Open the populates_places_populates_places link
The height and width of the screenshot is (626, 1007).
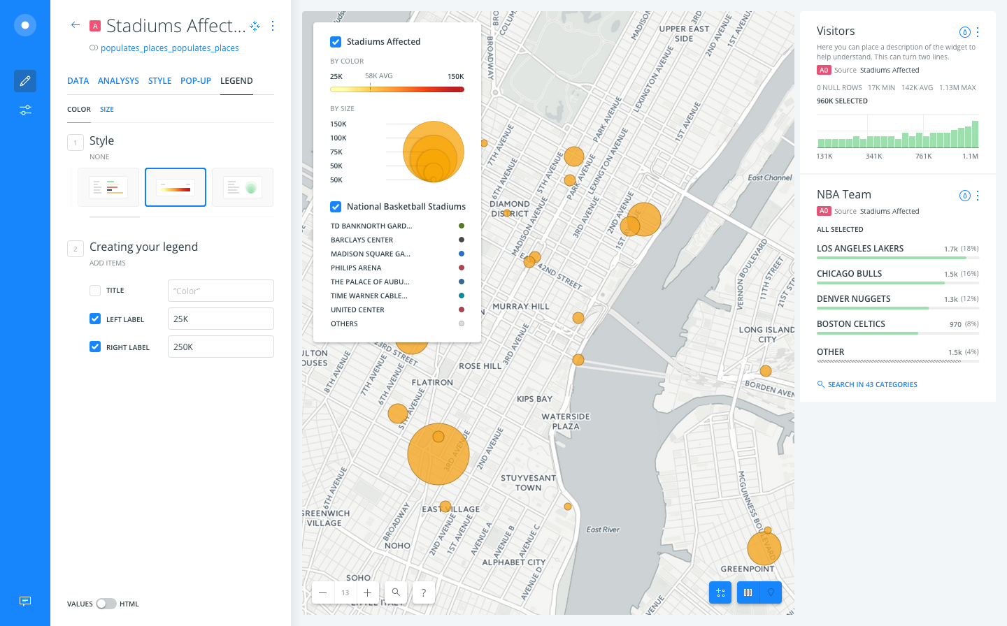pos(169,48)
